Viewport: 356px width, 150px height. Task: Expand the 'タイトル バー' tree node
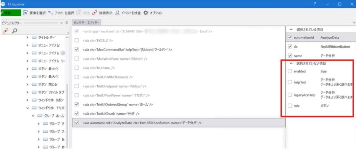27,37
